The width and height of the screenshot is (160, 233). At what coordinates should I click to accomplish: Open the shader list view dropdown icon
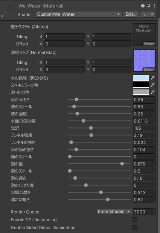[148, 14]
